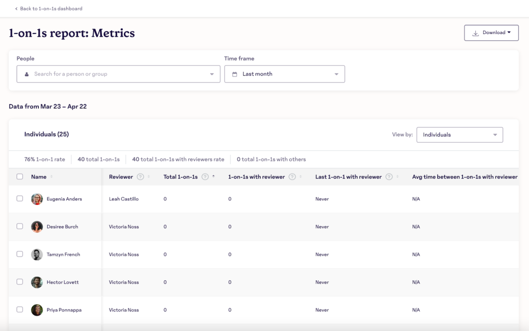The width and height of the screenshot is (529, 331).
Task: Click inside the People search input field
Action: click(x=103, y=74)
